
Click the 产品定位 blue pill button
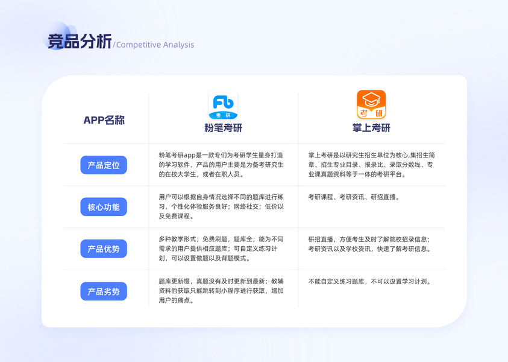click(x=104, y=165)
